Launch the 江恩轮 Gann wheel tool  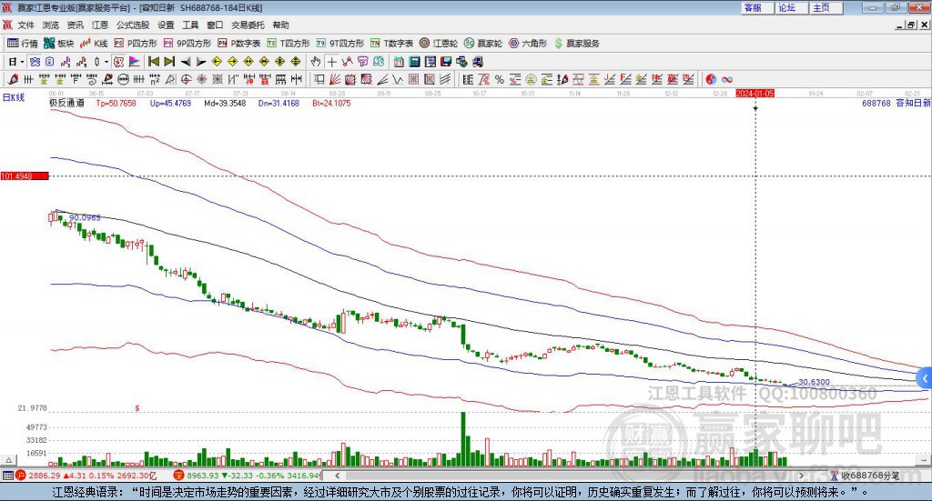coord(438,43)
